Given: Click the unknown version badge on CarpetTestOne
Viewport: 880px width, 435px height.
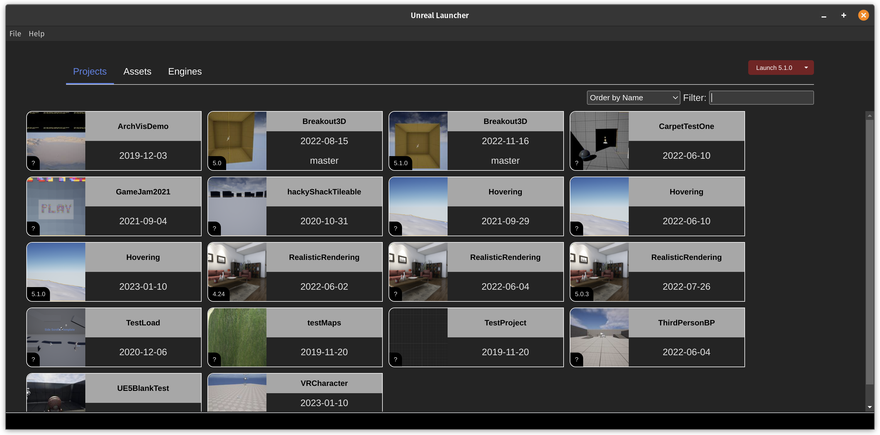Looking at the screenshot, I should pos(576,163).
